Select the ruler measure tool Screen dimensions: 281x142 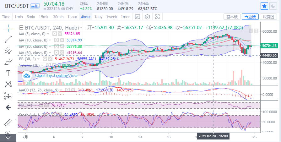point(8,122)
